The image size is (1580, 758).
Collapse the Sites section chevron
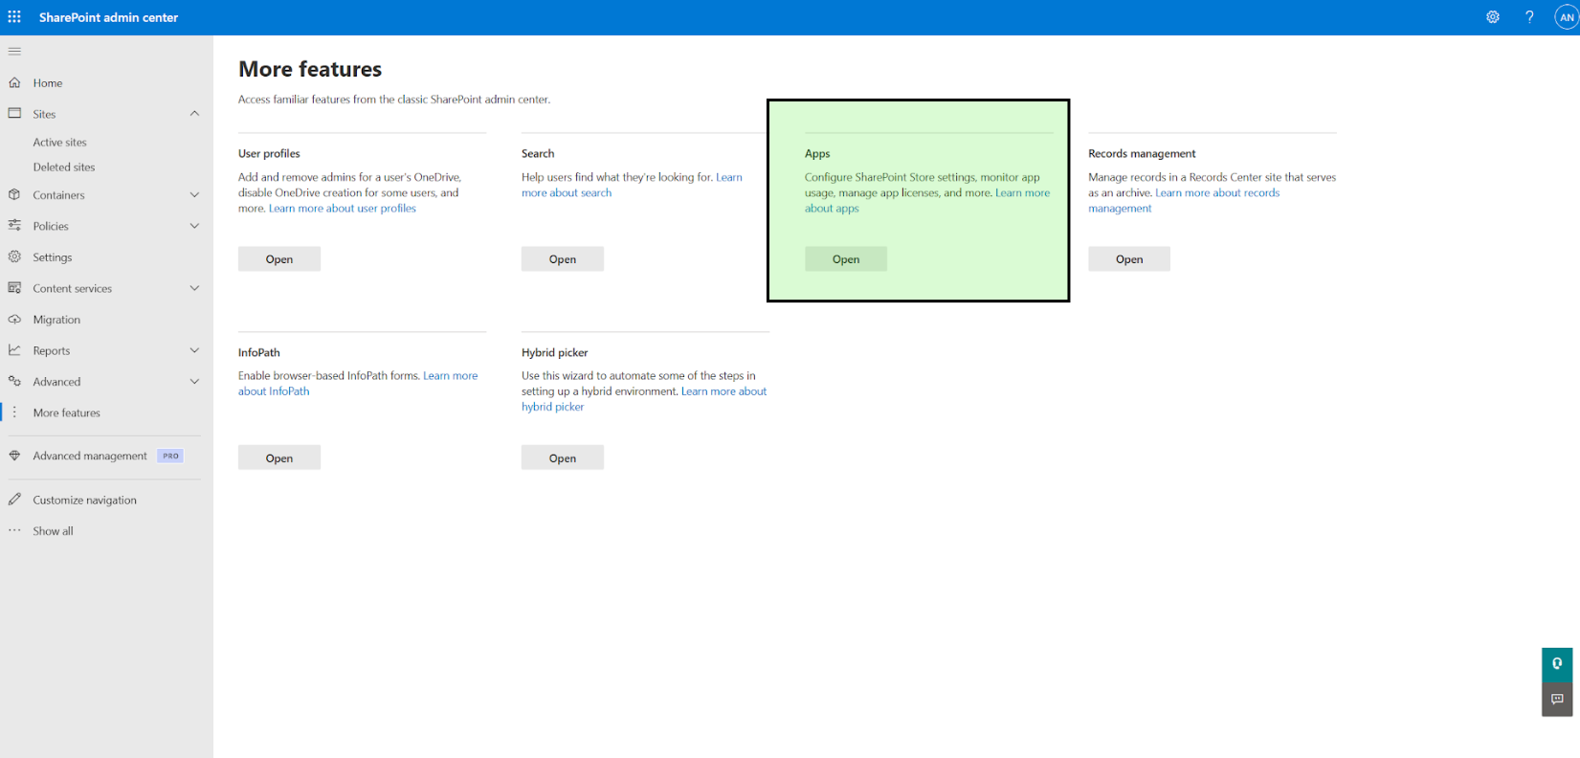coord(194,114)
